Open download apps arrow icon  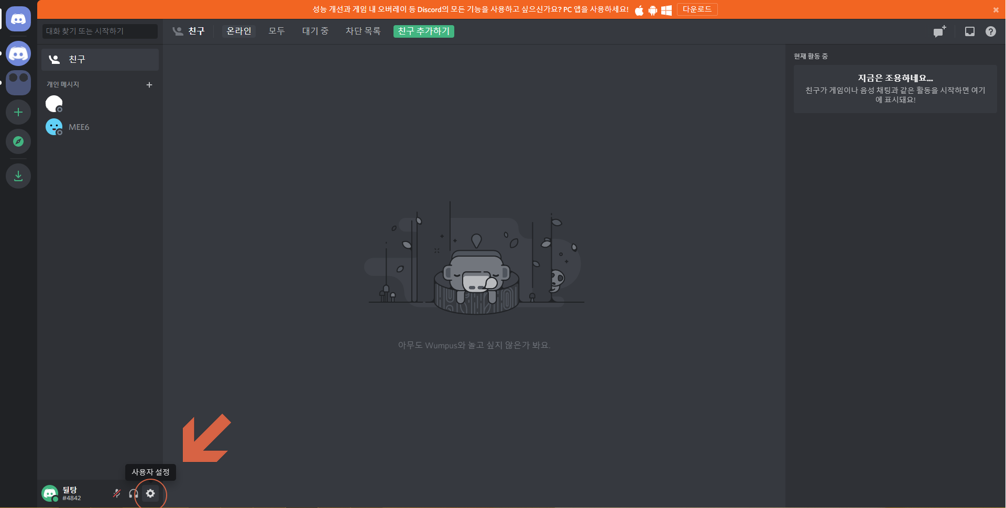click(18, 176)
